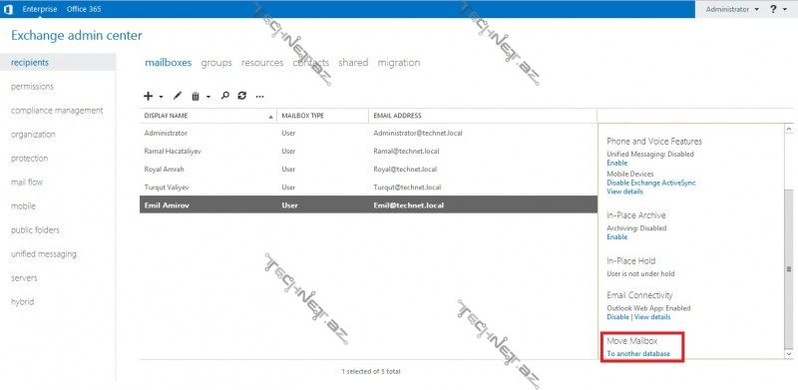Open the protection section
The height and width of the screenshot is (390, 798).
tap(30, 159)
